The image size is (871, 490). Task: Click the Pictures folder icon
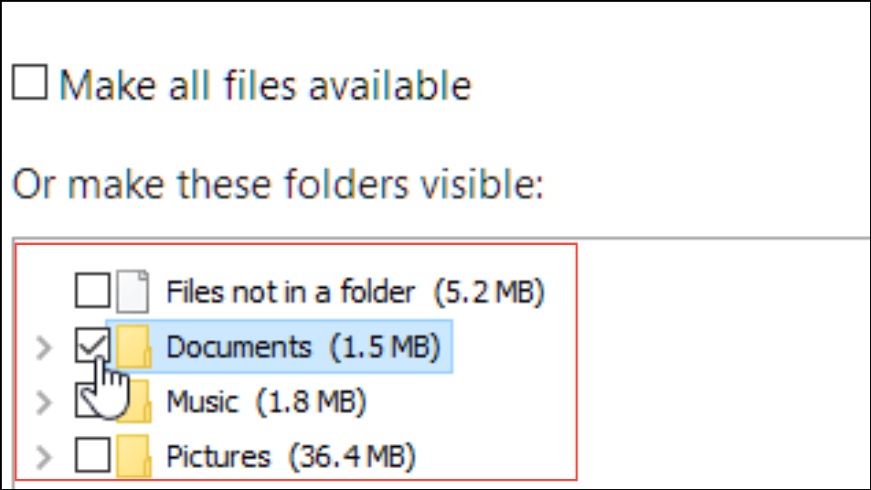[133, 456]
